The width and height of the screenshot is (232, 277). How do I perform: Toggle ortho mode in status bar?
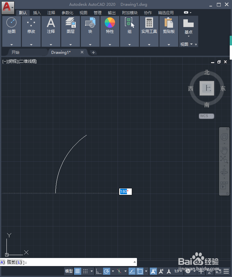click(x=98, y=271)
